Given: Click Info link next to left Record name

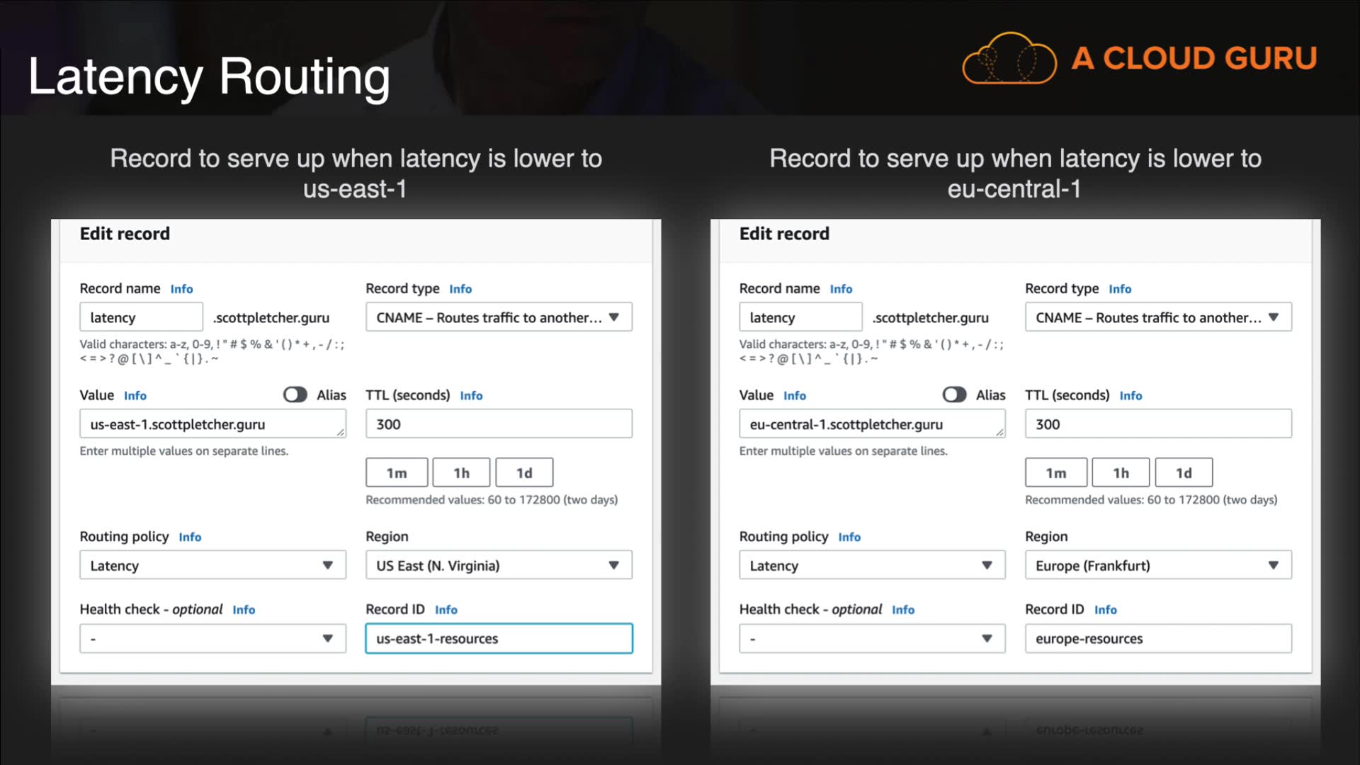Looking at the screenshot, I should pyautogui.click(x=181, y=289).
